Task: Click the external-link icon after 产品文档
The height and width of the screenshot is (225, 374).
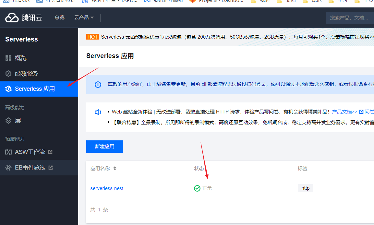Action: tap(361, 112)
